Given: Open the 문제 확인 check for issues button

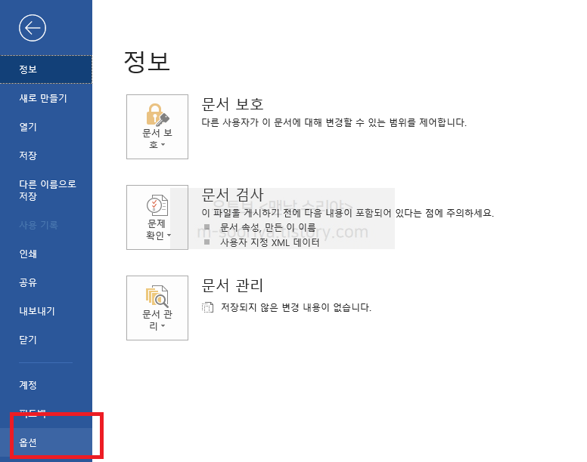Looking at the screenshot, I should [157, 217].
